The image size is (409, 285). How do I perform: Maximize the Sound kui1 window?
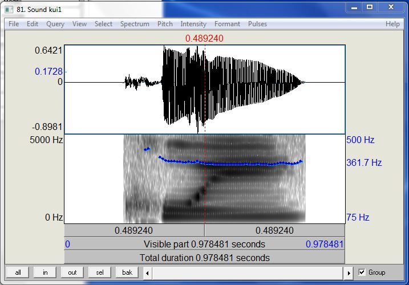[x=370, y=7]
